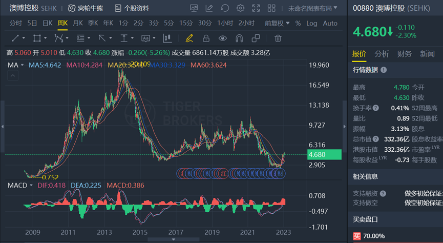Viewport: 443px width, 243px height.
Task: Switch to 年K yearly candlestick tab
Action: pos(108,23)
